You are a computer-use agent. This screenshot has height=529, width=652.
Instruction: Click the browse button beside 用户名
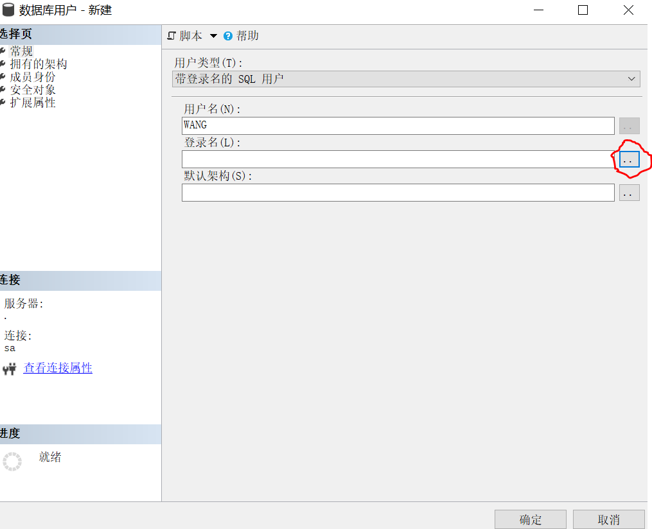pyautogui.click(x=629, y=125)
